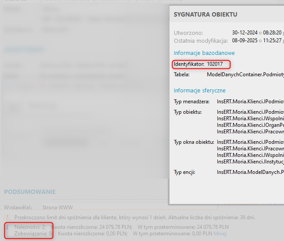Click the Informacje sferyczne section header
This screenshot has height=241, width=284.
coord(199,91)
